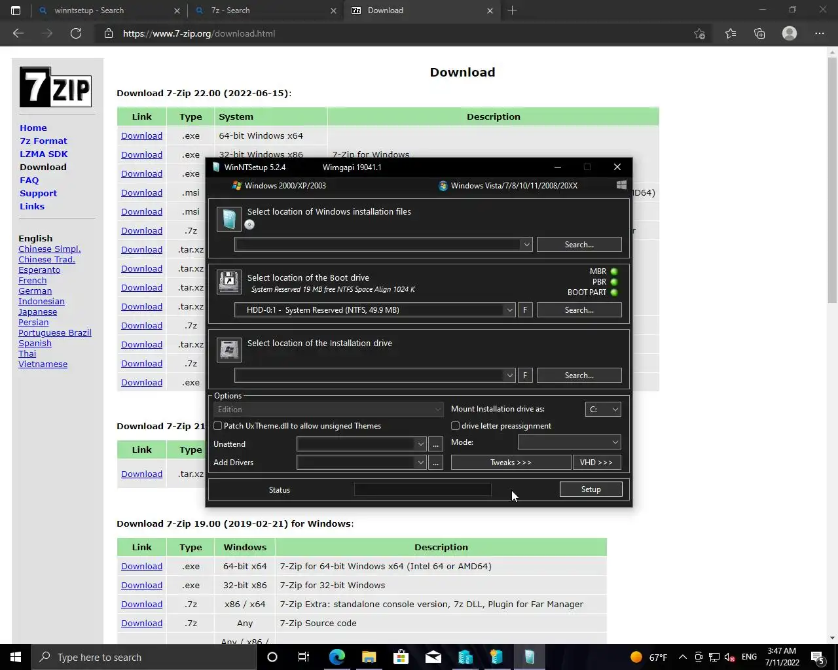The width and height of the screenshot is (838, 670).
Task: Open the Unattend dropdown
Action: pos(361,444)
